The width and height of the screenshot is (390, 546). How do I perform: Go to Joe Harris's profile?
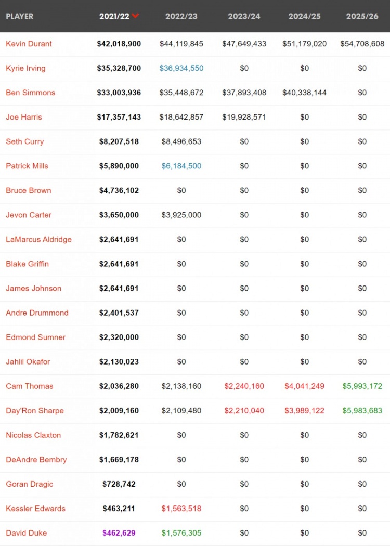pos(24,117)
